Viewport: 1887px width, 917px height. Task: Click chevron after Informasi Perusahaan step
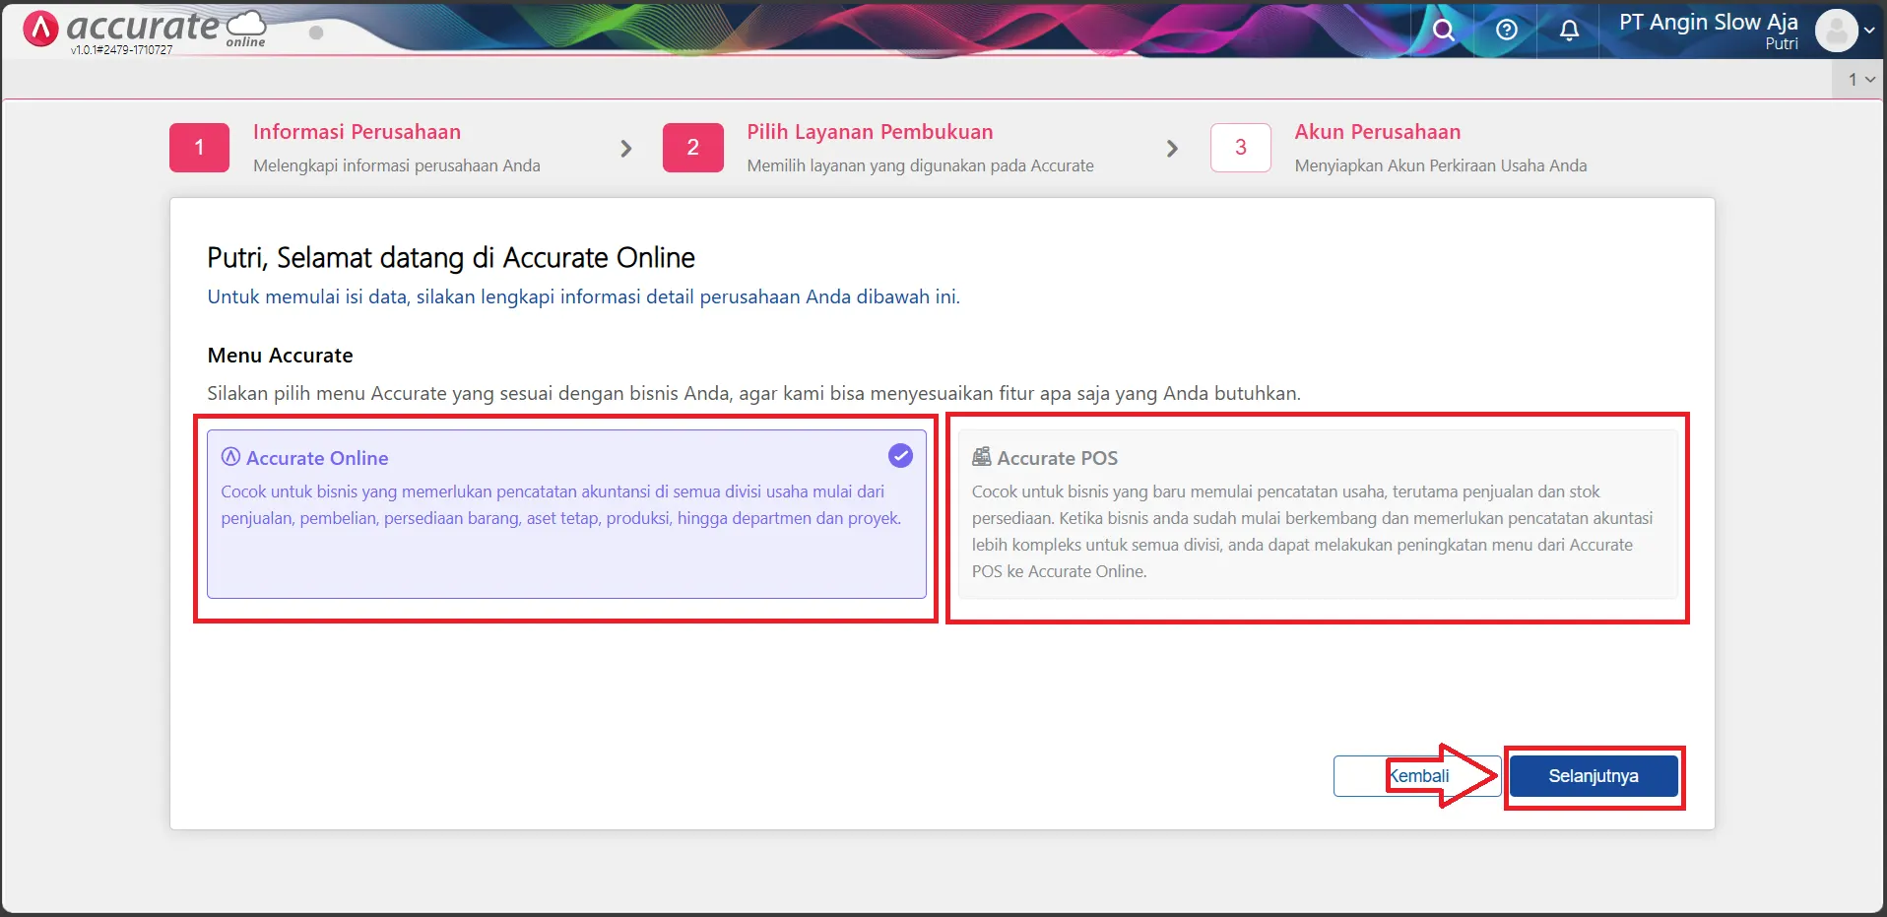click(x=626, y=149)
